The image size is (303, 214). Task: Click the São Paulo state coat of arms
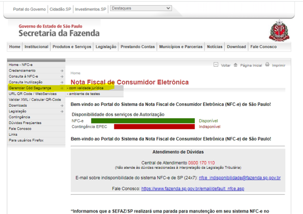[277, 31]
